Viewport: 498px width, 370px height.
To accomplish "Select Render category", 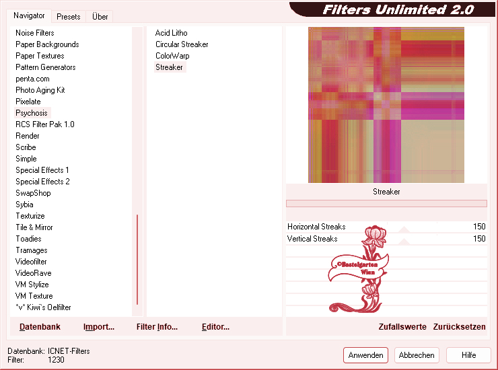I will [28, 136].
